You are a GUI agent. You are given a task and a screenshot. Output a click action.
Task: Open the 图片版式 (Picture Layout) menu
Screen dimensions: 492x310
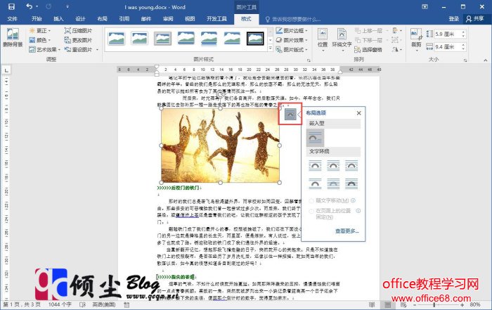click(292, 50)
